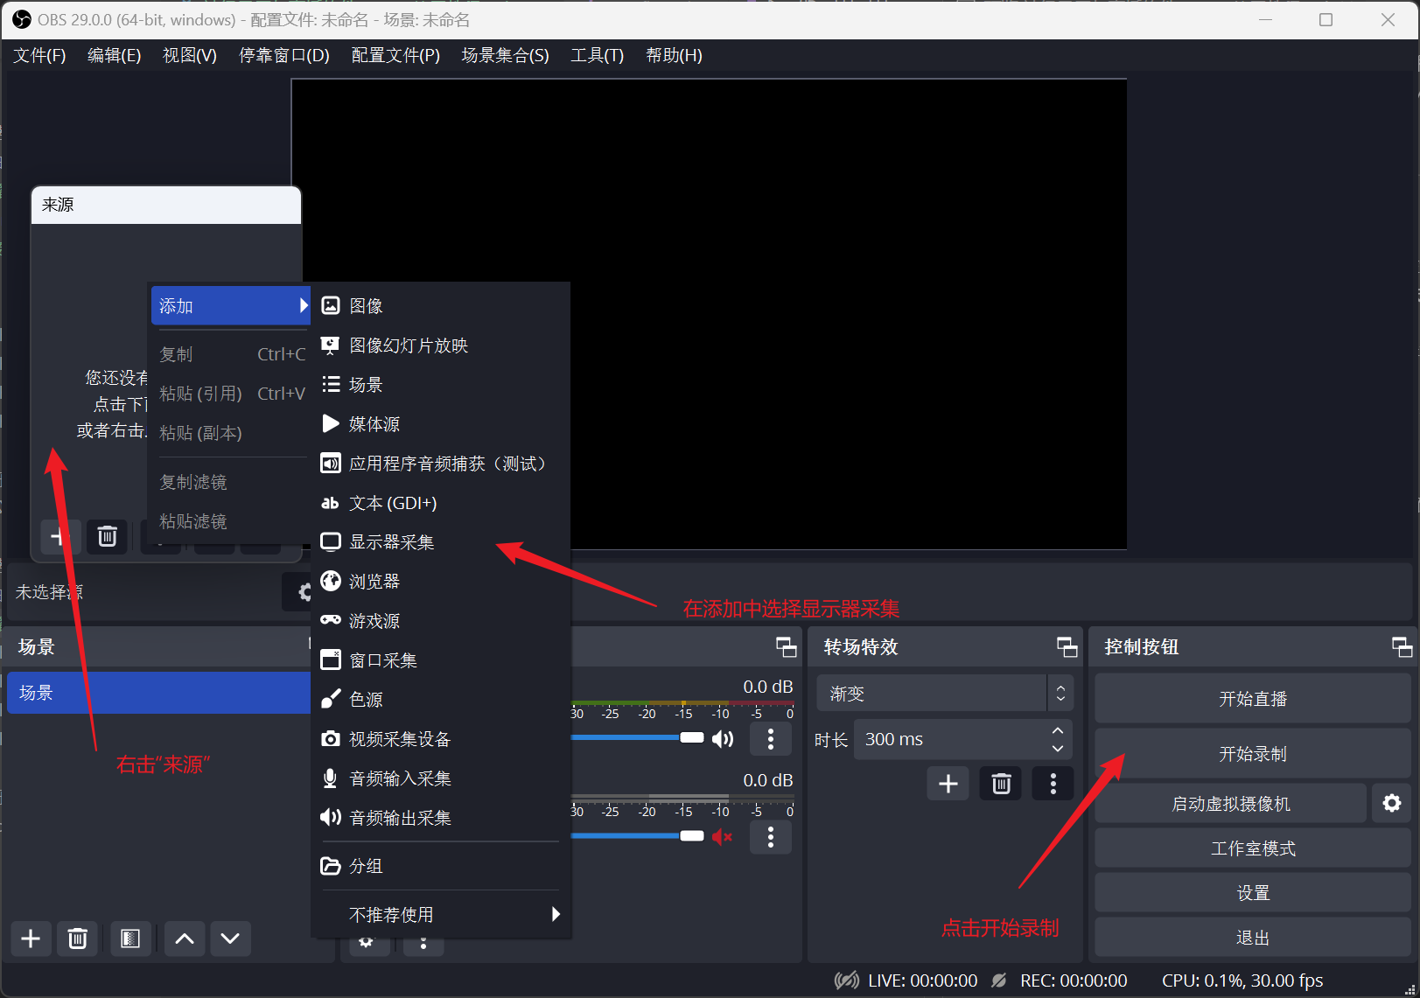
Task: Mute the first audio track speaker
Action: [x=723, y=739]
